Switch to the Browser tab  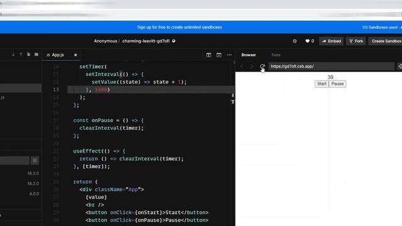(x=249, y=55)
